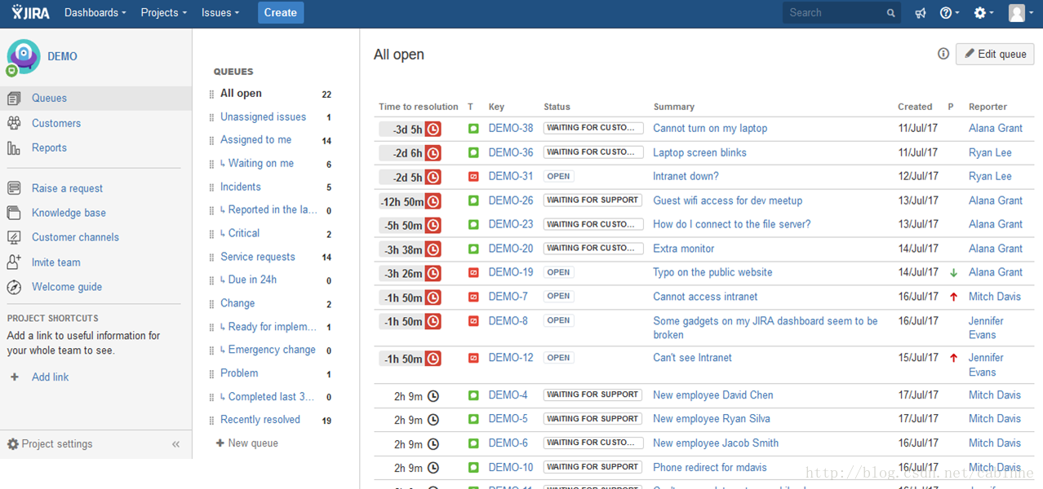Screen dimensions: 1043x489
Task: Click the JIRA logo
Action: pyautogui.click(x=30, y=12)
